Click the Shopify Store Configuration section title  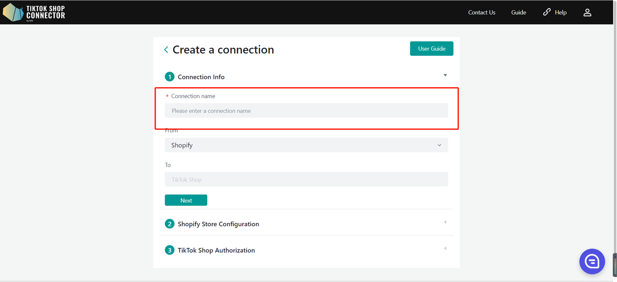pos(218,224)
